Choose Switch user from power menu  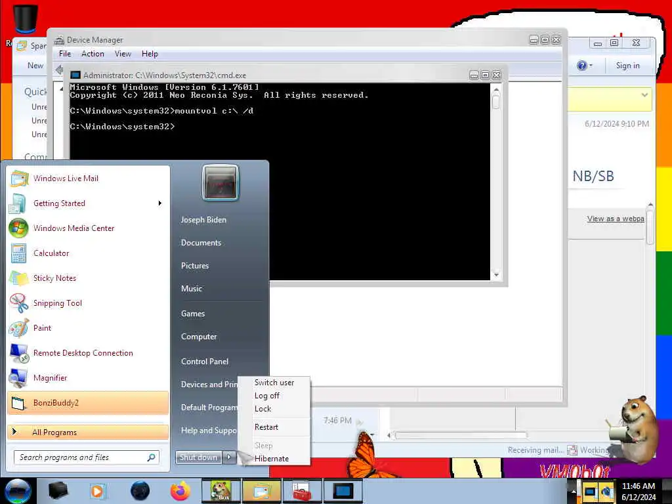(274, 383)
